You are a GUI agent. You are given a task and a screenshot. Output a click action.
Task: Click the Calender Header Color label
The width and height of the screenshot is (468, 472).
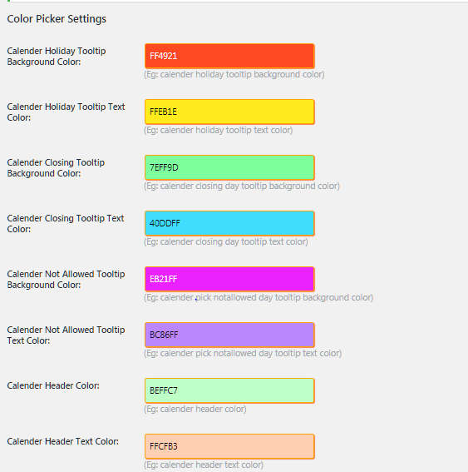(x=53, y=385)
